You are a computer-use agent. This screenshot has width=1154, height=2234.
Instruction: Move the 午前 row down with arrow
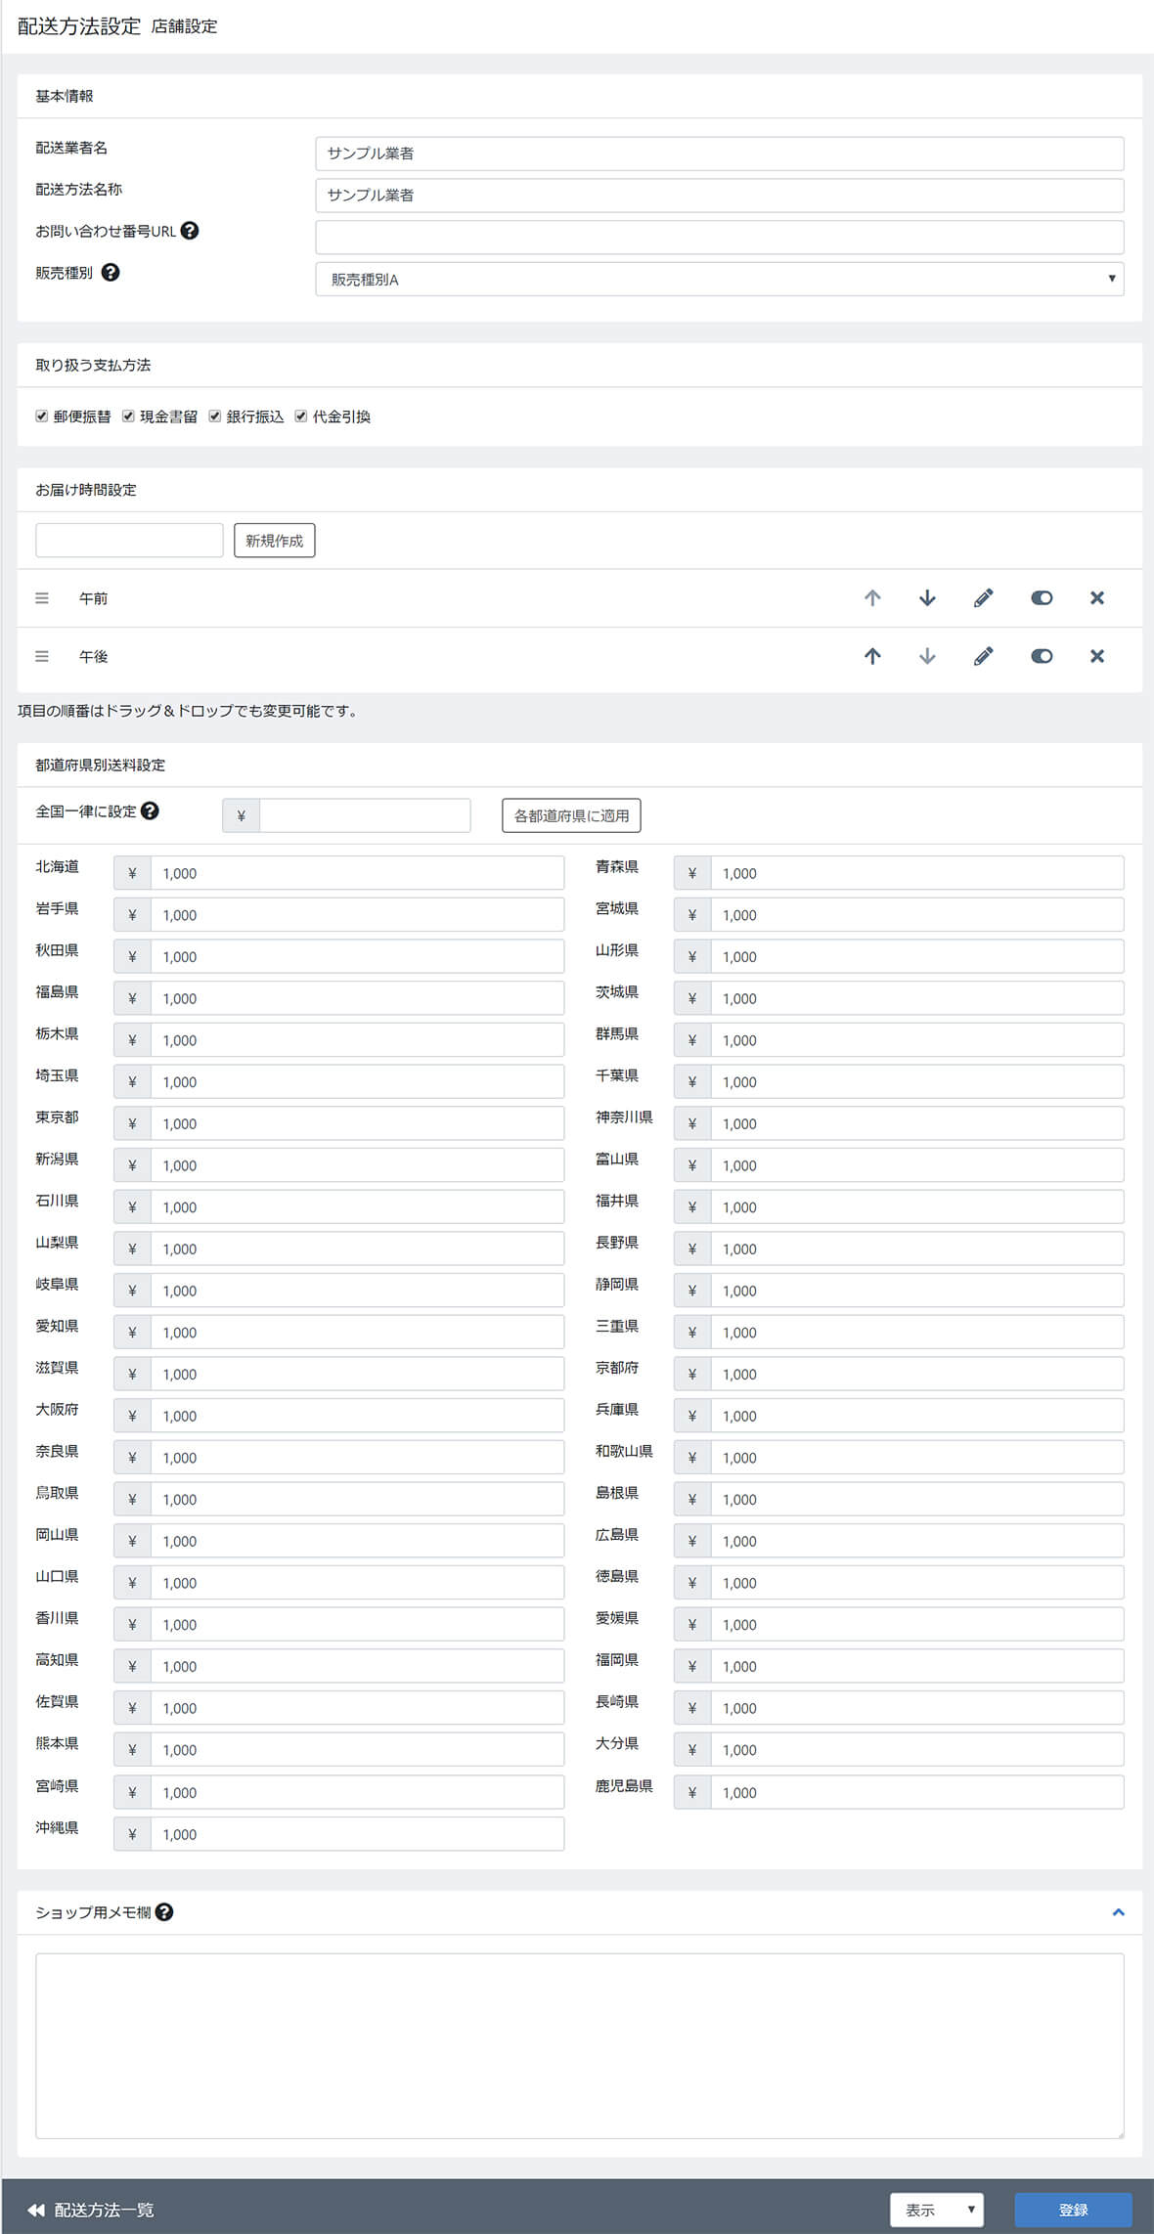tap(927, 598)
